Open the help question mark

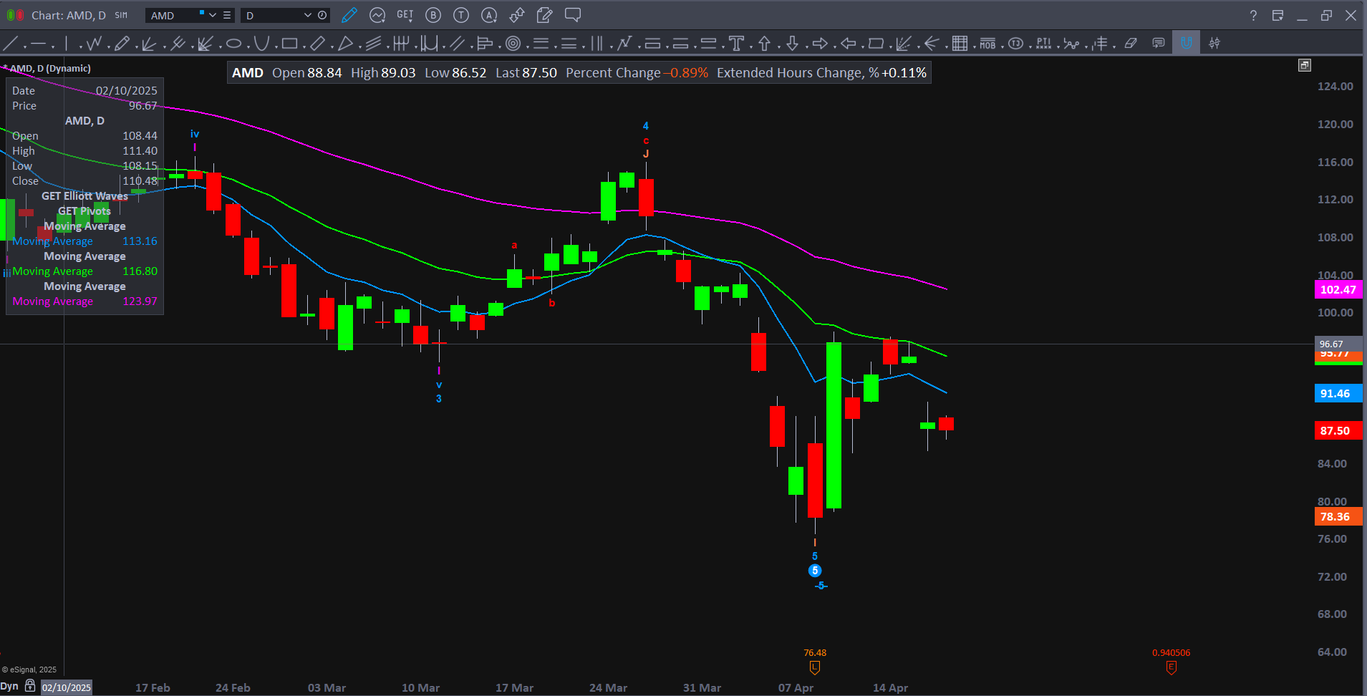pos(1253,15)
